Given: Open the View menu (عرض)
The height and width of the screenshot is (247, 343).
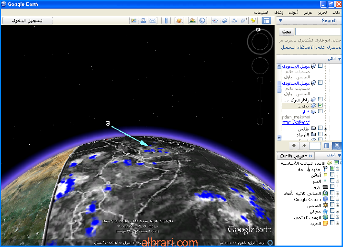Looking at the screenshot, I should pyautogui.click(x=308, y=13).
